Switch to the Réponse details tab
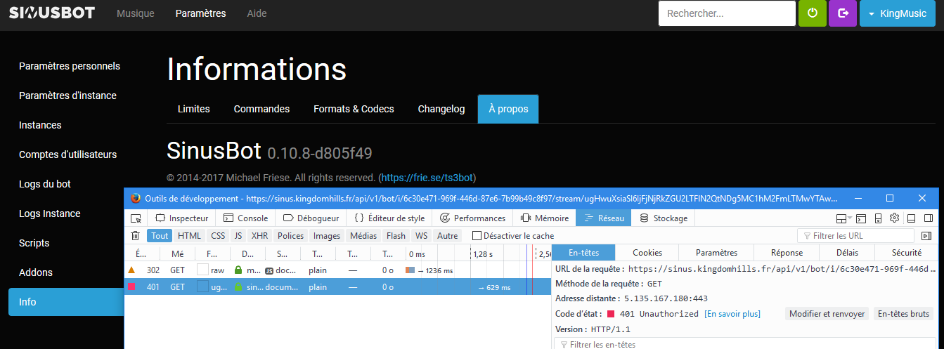The height and width of the screenshot is (349, 944). tap(787, 253)
